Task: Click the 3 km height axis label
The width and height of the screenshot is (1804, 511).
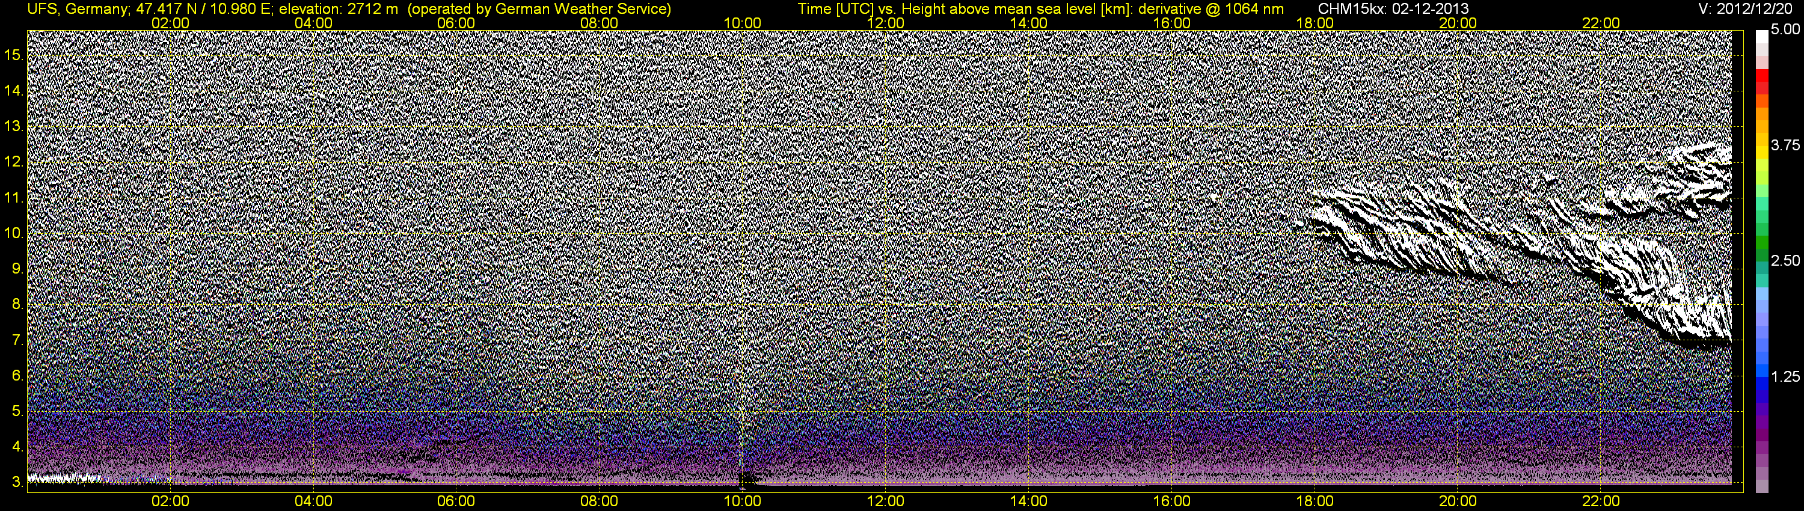Action: (18, 482)
